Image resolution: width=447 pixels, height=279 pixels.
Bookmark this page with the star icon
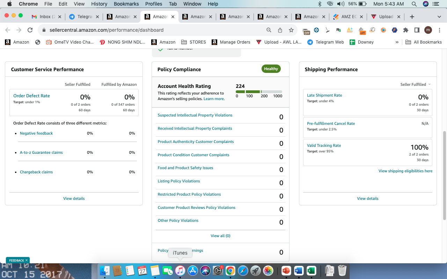(291, 30)
